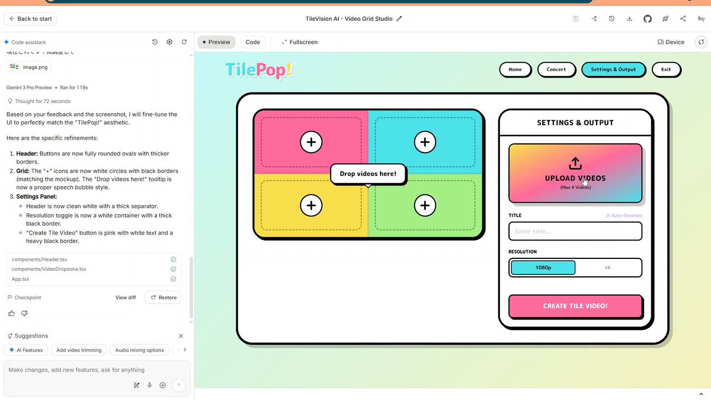The image size is (711, 400).
Task: Open Code assistant settings gear
Action: (x=169, y=42)
